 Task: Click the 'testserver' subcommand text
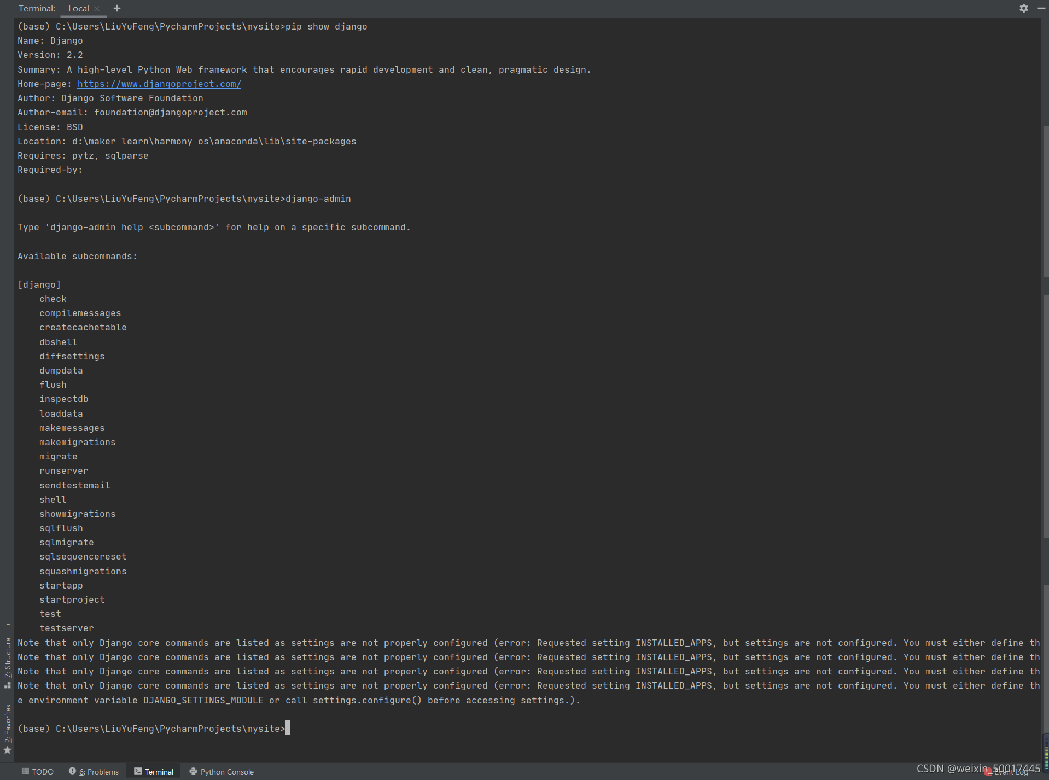click(x=66, y=628)
